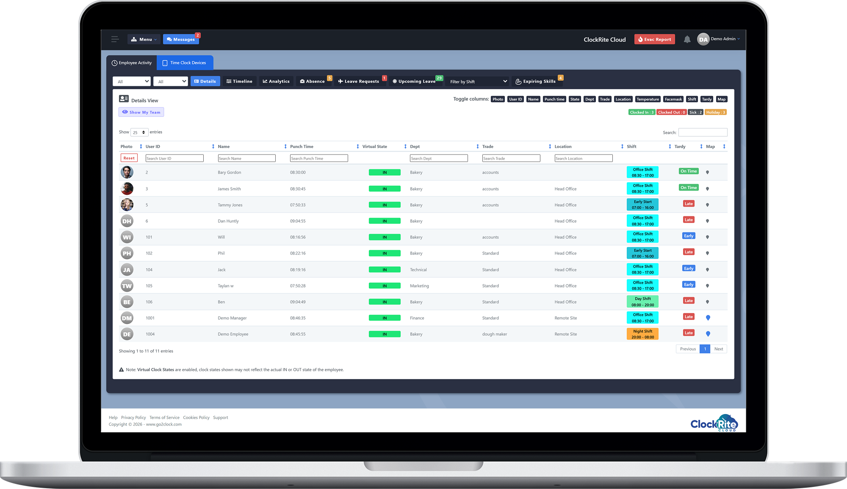The width and height of the screenshot is (847, 489).
Task: Open Messages
Action: (x=181, y=39)
